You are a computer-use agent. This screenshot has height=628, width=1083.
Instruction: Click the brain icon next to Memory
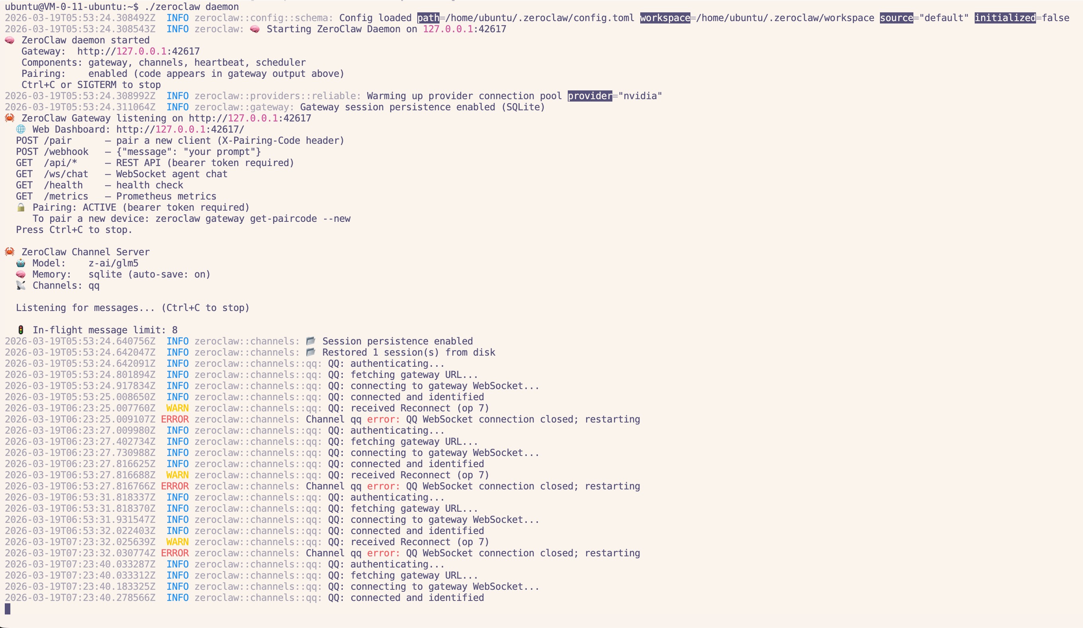21,274
